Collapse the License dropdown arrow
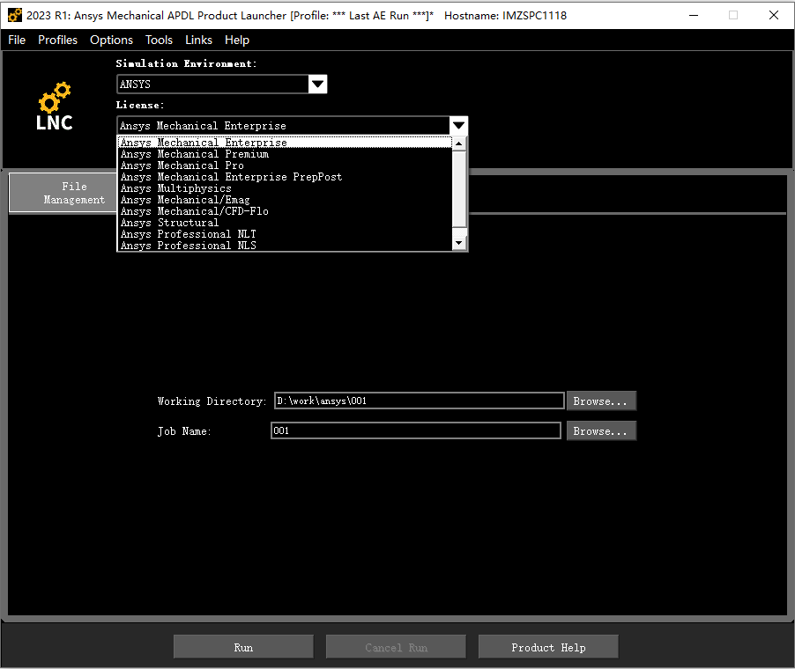Screen dimensions: 795x669 tap(459, 126)
